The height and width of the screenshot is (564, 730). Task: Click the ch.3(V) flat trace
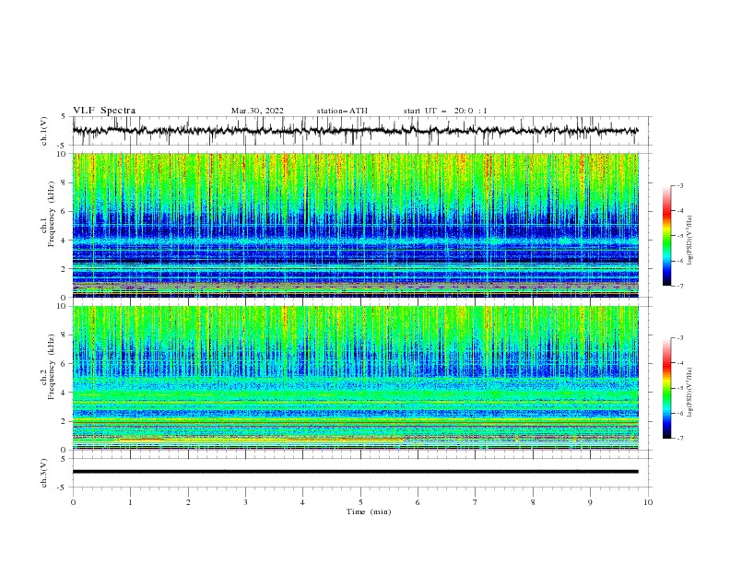click(x=355, y=472)
